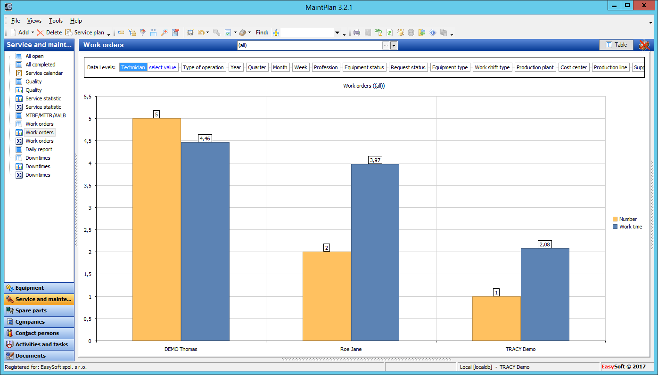This screenshot has width=658, height=375.
Task: Click the crossed-out icon beside the Table button
Action: pos(644,45)
